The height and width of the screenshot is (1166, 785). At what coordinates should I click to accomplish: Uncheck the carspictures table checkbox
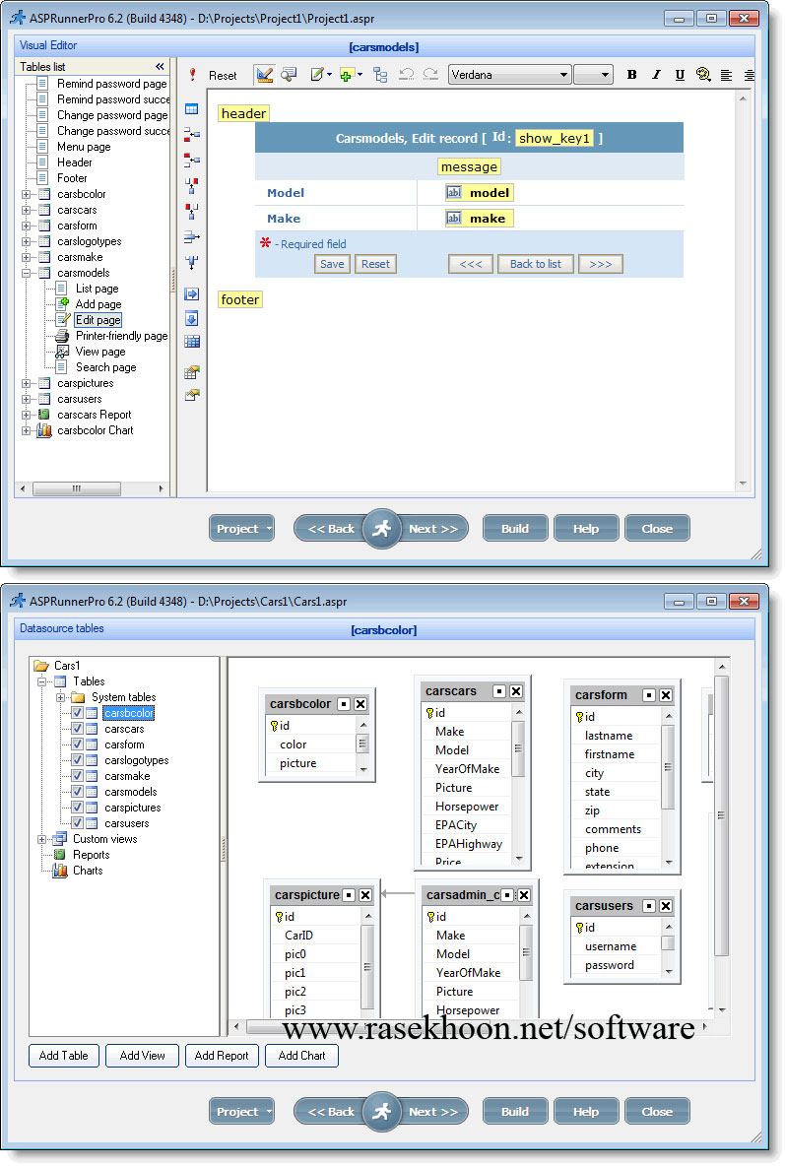pos(77,807)
